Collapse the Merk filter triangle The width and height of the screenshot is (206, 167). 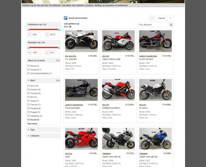point(28,81)
